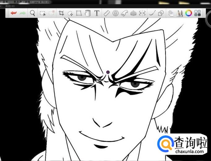Open the color wheel editor
Screen dimensions: 211x161
pos(188,13)
